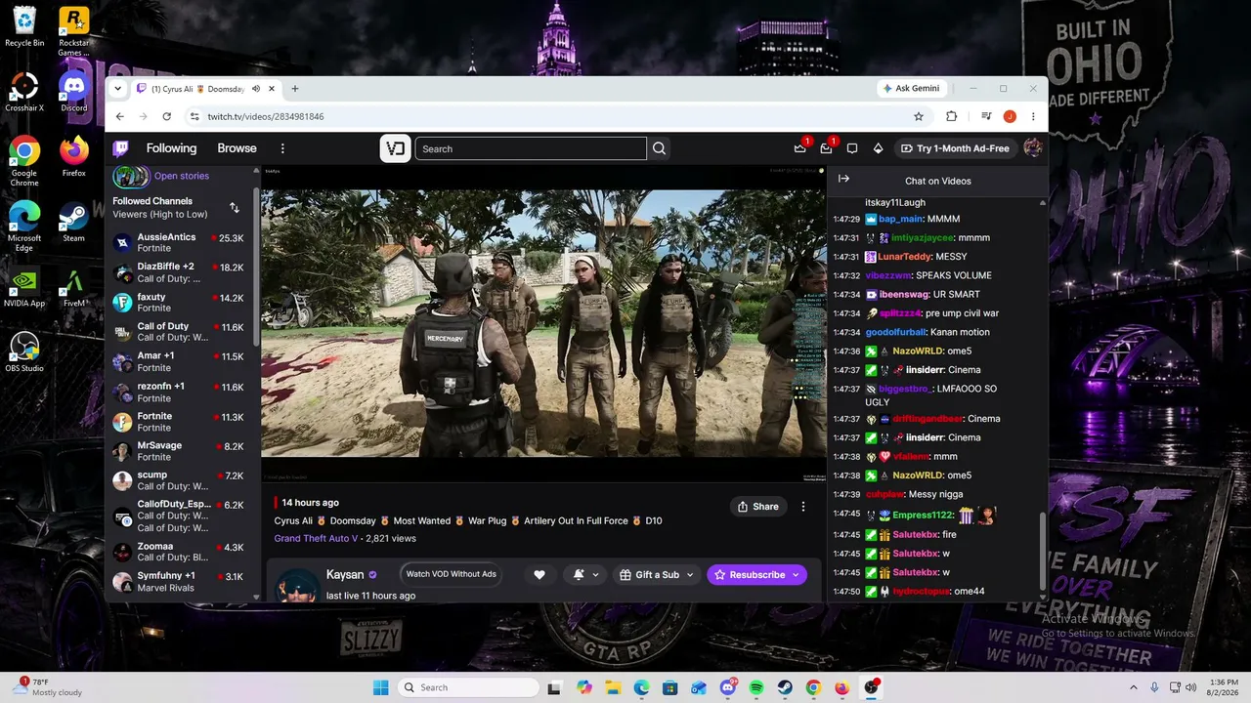Open the Twitch home logo
This screenshot has height=703, width=1251.
coord(120,148)
